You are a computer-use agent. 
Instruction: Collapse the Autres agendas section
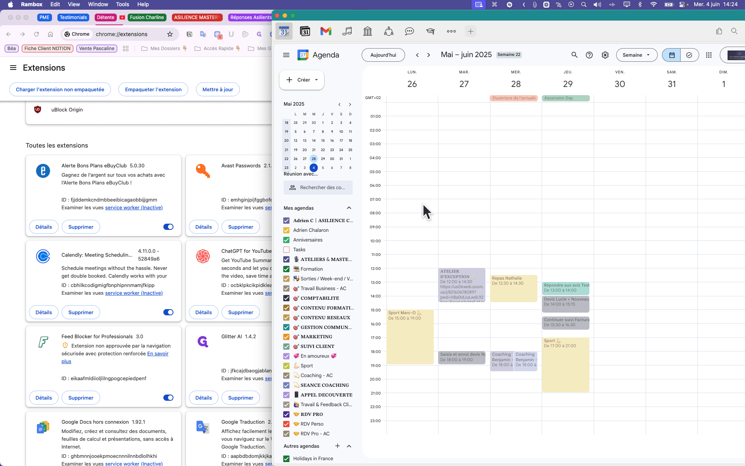349,446
